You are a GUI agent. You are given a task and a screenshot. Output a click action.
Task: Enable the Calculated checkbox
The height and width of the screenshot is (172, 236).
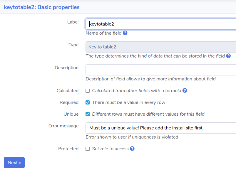pos(88,91)
